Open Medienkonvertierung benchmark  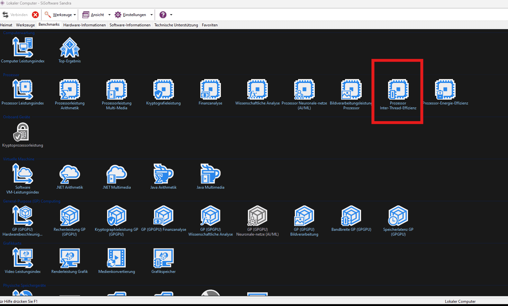pos(117,260)
